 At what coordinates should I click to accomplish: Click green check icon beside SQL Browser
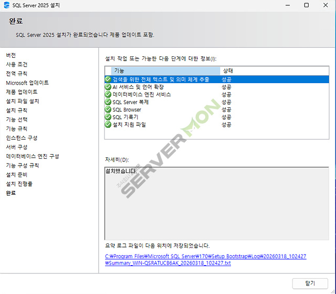[x=108, y=109]
